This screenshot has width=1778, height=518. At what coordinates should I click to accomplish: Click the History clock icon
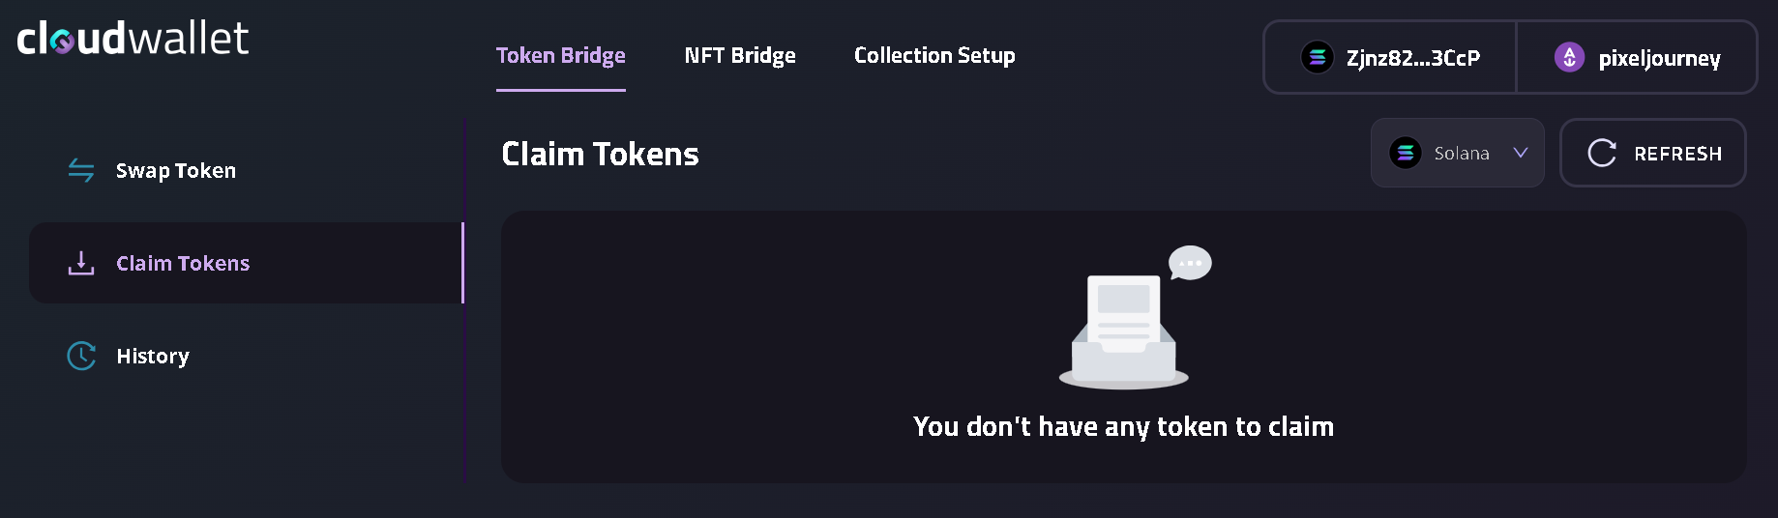tap(81, 356)
